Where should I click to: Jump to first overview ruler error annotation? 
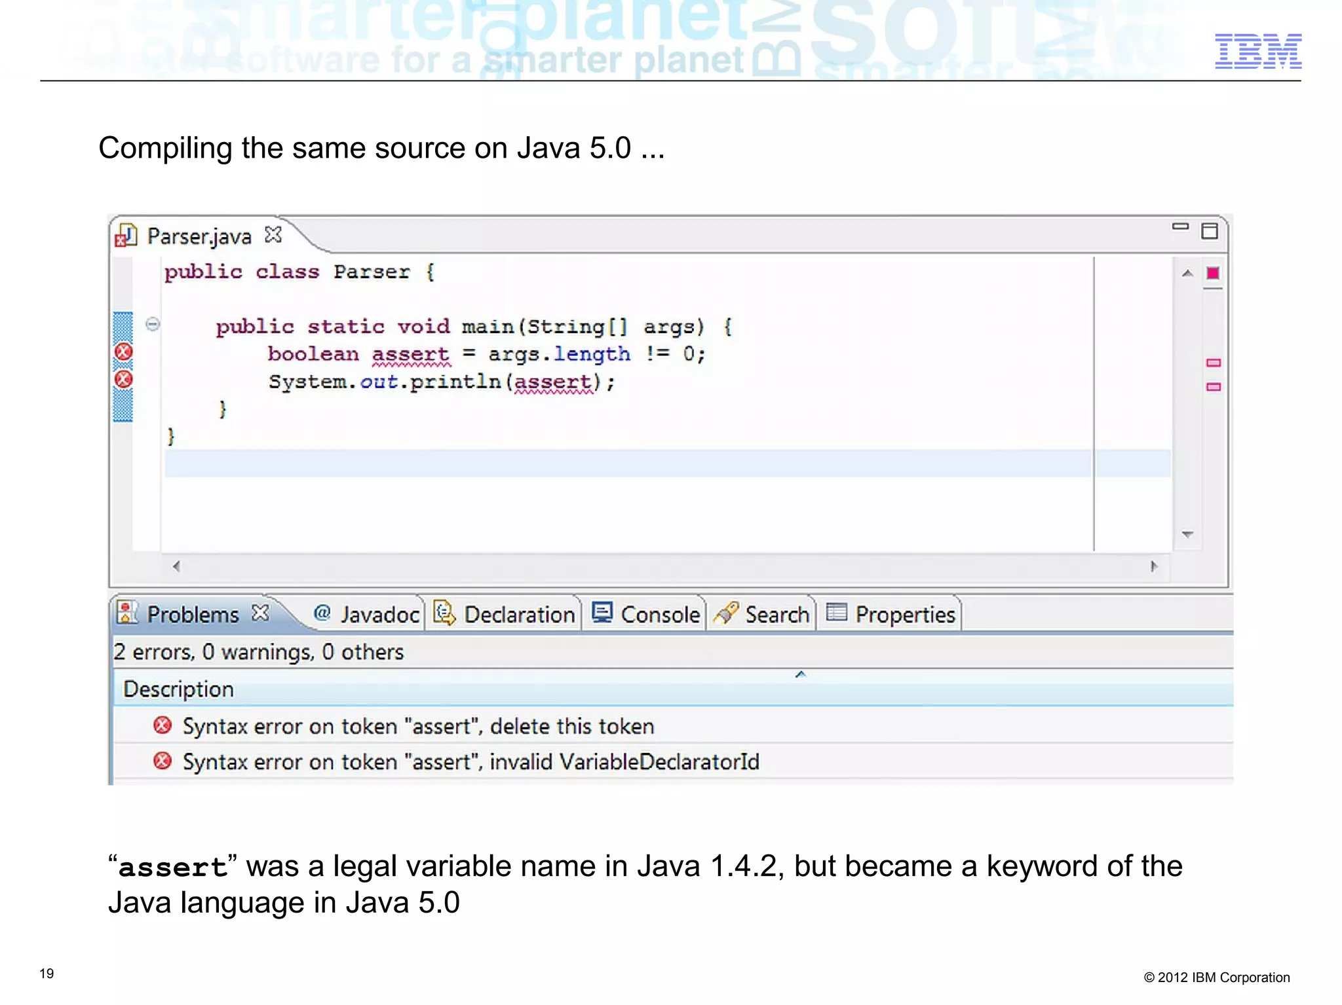1214,363
